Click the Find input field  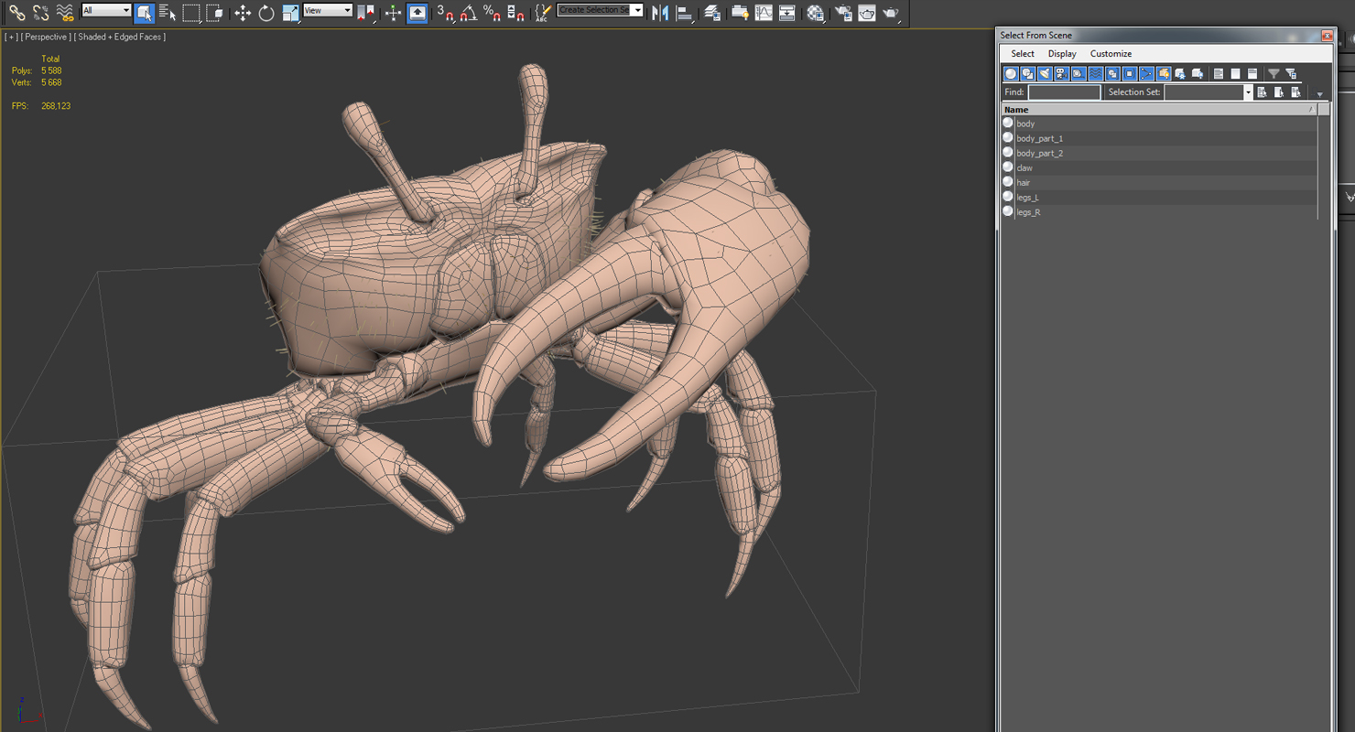tap(1064, 92)
